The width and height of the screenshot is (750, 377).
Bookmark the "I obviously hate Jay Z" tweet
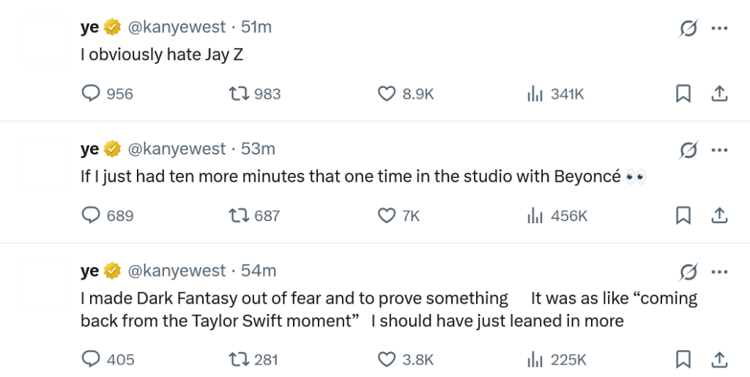click(x=683, y=94)
